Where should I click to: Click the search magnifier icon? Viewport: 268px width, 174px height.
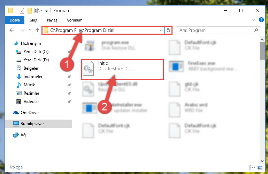(256, 30)
